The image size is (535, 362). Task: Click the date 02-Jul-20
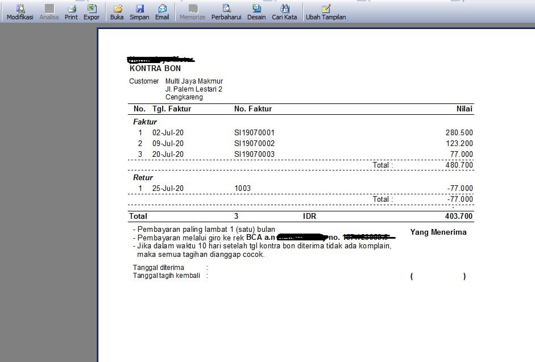(x=168, y=133)
